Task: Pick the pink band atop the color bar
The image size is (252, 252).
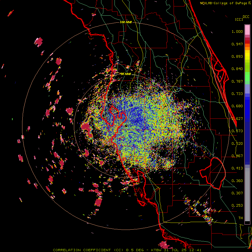Action: [x=247, y=30]
